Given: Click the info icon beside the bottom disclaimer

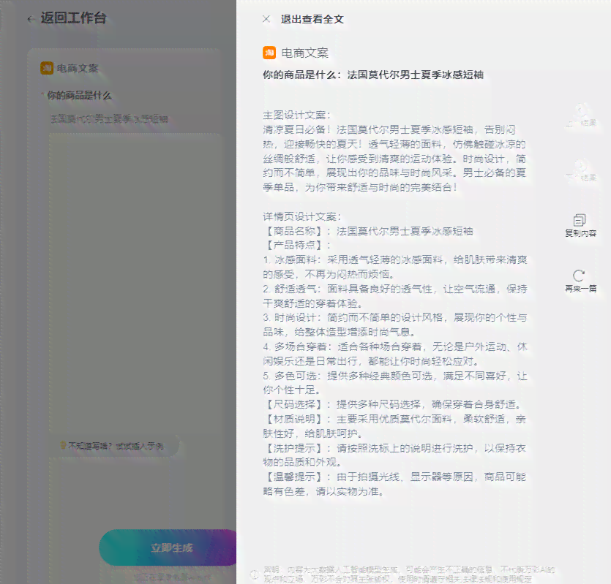Looking at the screenshot, I should coord(254,574).
